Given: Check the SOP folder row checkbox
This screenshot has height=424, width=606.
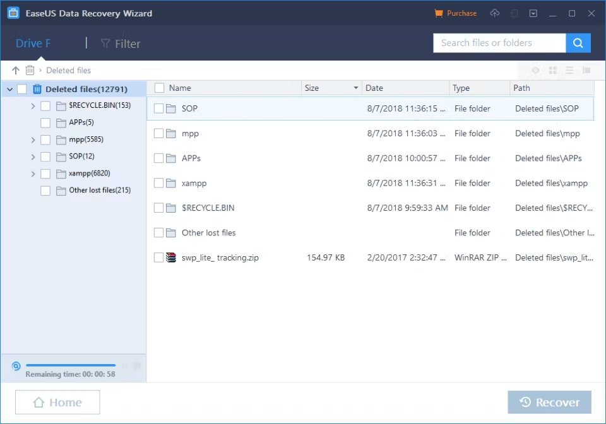Looking at the screenshot, I should pyautogui.click(x=158, y=109).
